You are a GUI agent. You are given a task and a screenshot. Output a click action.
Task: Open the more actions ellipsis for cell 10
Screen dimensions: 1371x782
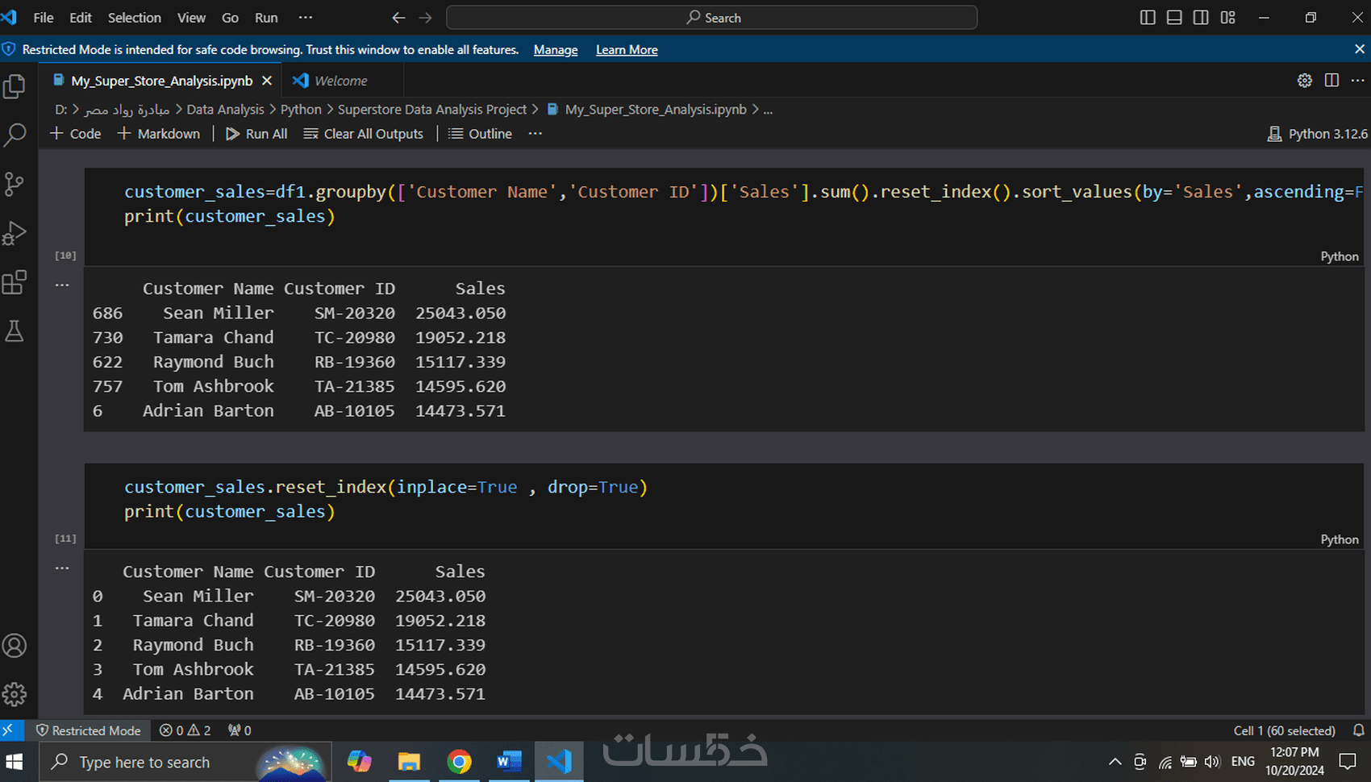pyautogui.click(x=62, y=284)
